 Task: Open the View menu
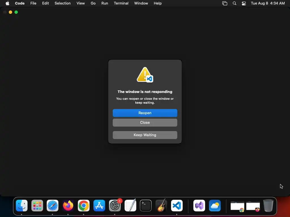(x=81, y=3)
